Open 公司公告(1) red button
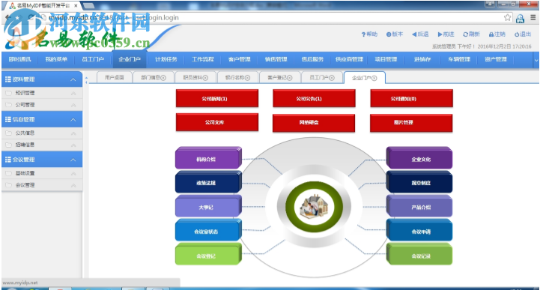The height and width of the screenshot is (293, 546). 314,99
